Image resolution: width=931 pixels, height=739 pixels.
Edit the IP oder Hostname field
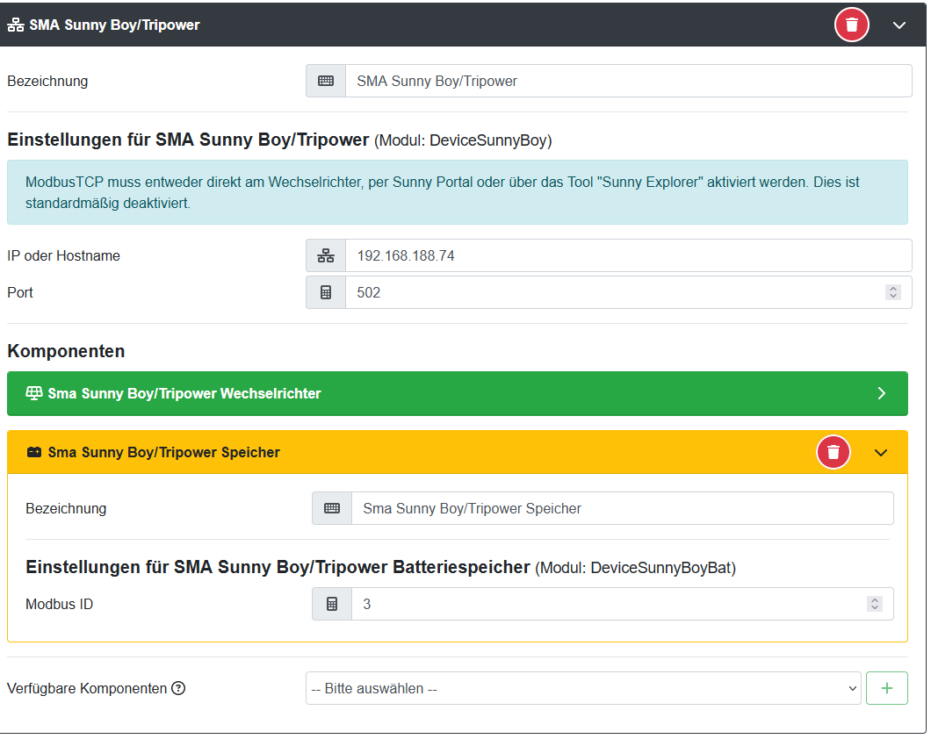point(628,255)
